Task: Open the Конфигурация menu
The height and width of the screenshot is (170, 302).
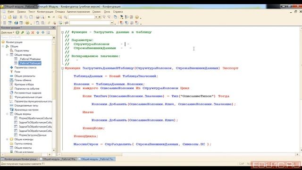Action: pos(45,12)
